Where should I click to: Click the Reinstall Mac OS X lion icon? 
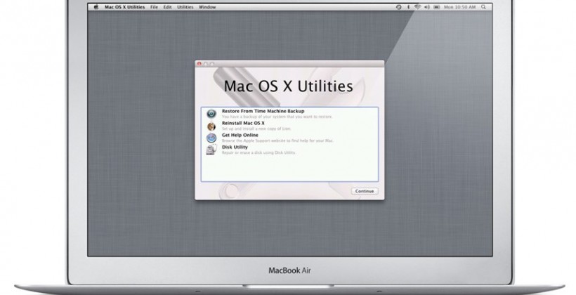211,126
